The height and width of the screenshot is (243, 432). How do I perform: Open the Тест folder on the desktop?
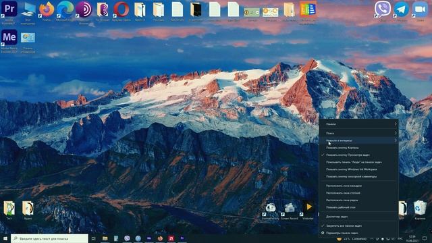click(9, 210)
